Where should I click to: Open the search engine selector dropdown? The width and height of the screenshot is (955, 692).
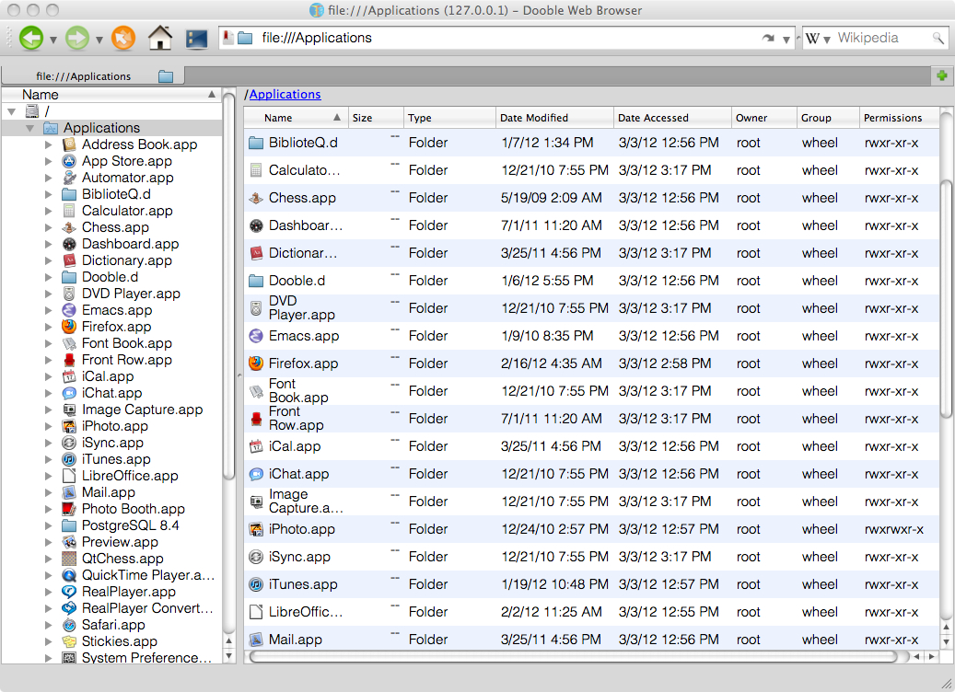click(x=826, y=40)
